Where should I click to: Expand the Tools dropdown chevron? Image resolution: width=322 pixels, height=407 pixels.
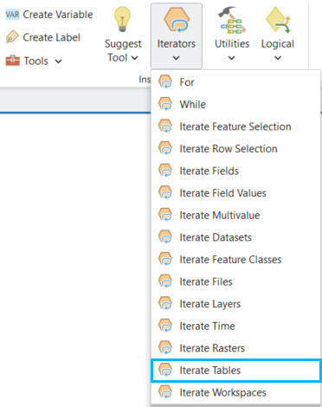point(58,61)
